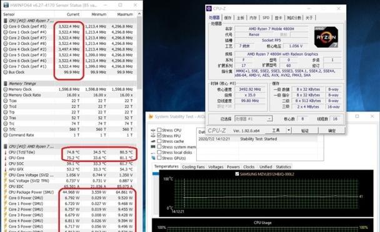Image resolution: width=380 pixels, height=232 pixels.
Task: Enable the Stress GPU(s) checkbox
Action: click(x=159, y=158)
